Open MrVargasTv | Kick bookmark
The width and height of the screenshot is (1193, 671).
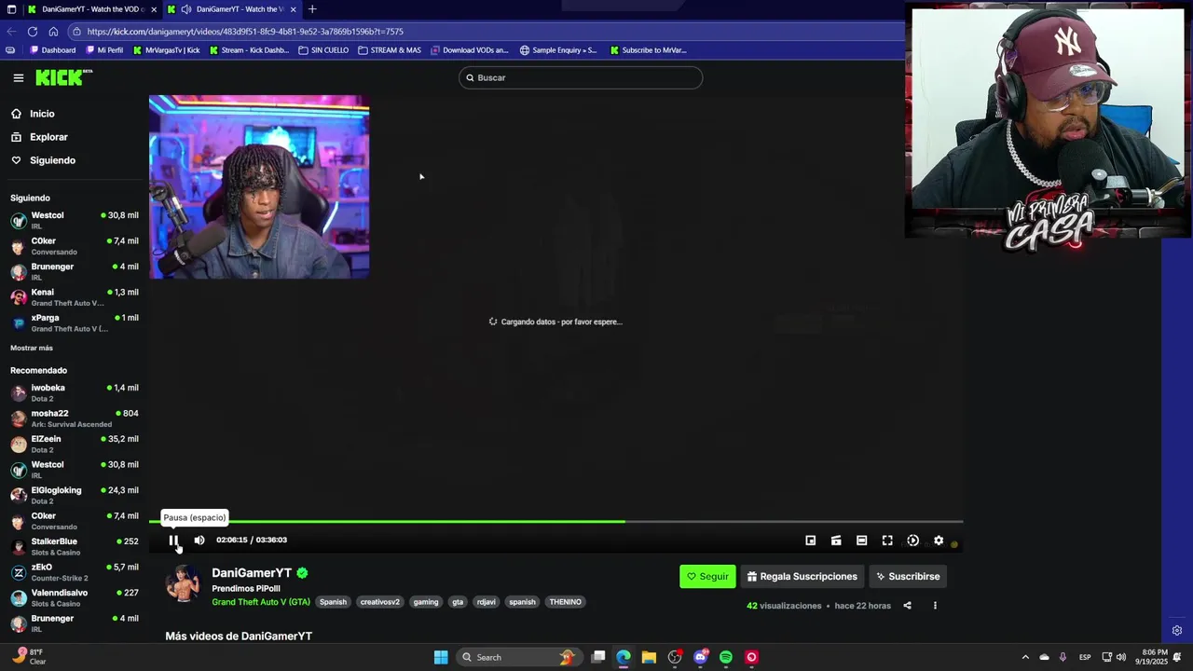pos(167,50)
